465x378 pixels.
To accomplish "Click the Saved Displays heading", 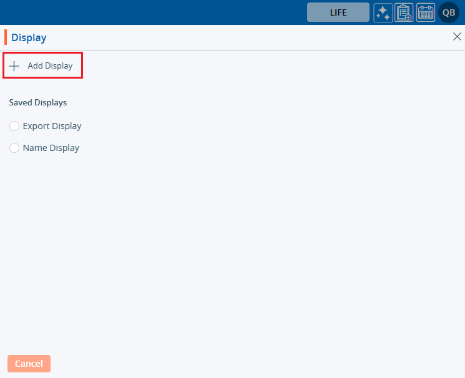I will pos(37,102).
